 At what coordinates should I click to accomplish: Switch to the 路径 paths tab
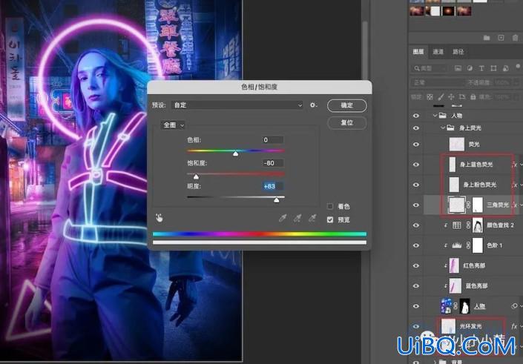[x=458, y=51]
